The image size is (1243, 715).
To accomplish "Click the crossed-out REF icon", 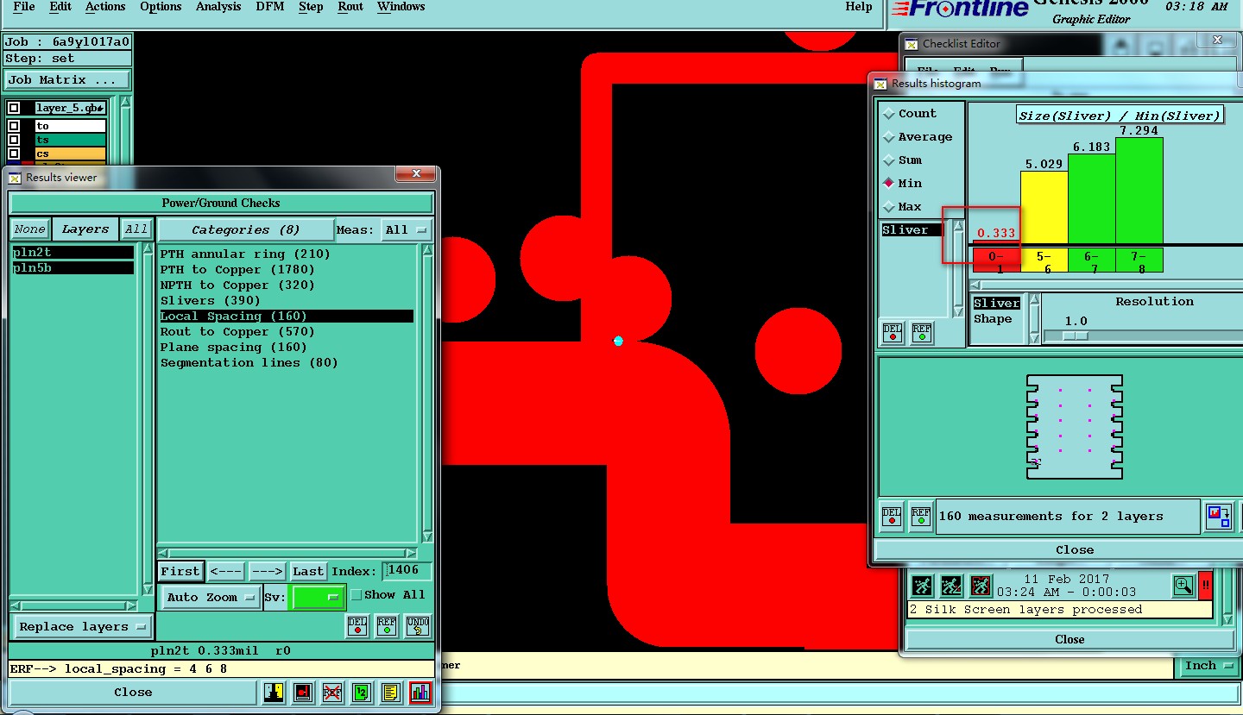I will click(332, 692).
